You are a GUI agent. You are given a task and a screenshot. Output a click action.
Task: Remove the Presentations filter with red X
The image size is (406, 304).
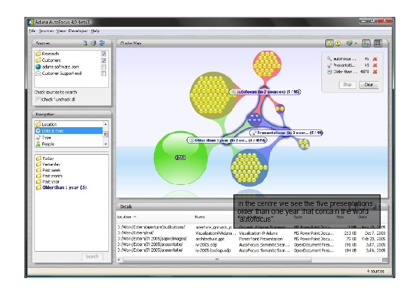[374, 65]
